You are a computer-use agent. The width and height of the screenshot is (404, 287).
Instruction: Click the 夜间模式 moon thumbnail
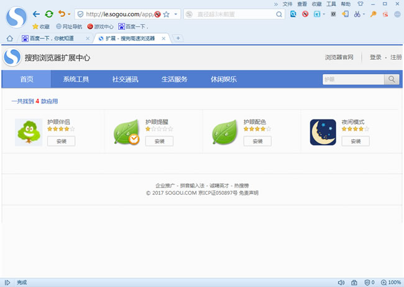point(323,132)
